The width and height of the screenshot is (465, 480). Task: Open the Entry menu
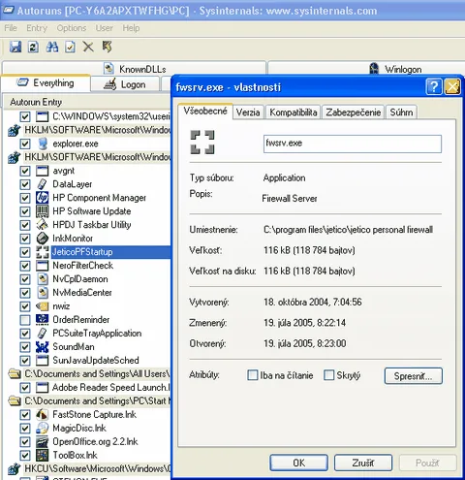point(37,28)
